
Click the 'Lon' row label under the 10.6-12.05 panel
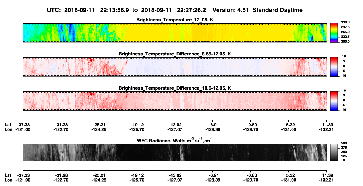pyautogui.click(x=8, y=129)
